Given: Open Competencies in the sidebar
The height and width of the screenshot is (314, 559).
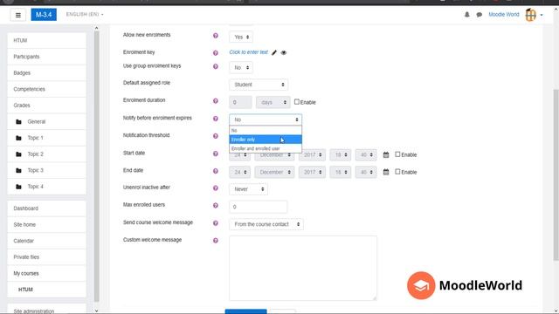Looking at the screenshot, I should [x=46, y=89].
